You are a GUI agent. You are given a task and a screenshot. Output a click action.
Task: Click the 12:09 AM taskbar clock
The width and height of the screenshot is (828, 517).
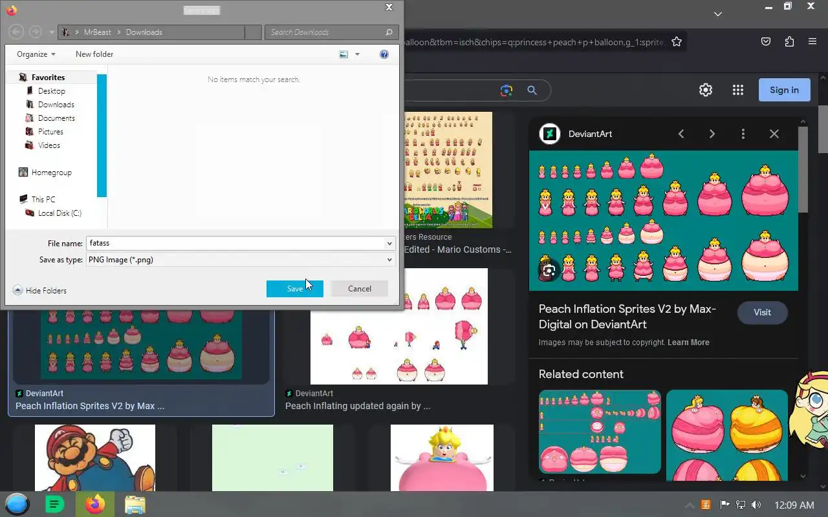794,505
